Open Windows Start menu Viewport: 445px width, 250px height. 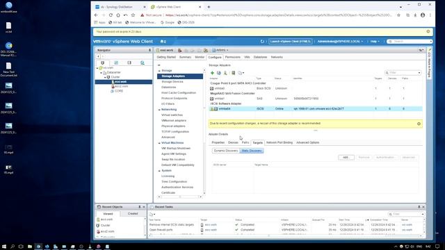pyautogui.click(x=4, y=247)
